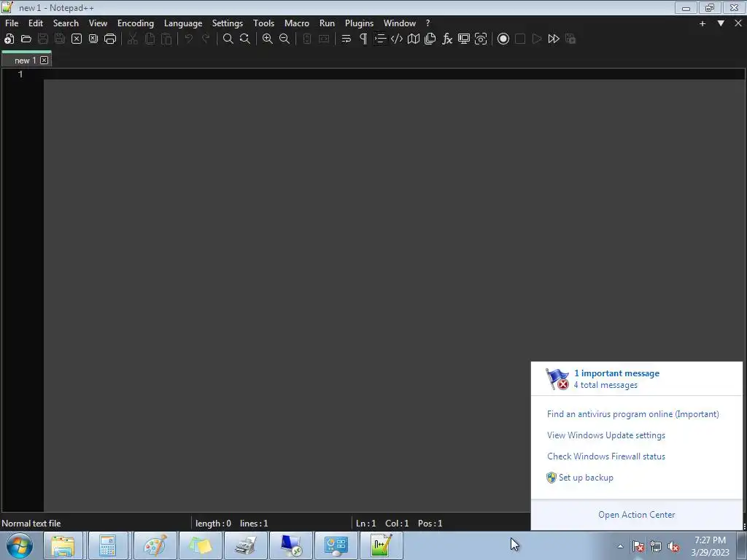This screenshot has height=560, width=747.
Task: Open the Document List icon
Action: 430,39
